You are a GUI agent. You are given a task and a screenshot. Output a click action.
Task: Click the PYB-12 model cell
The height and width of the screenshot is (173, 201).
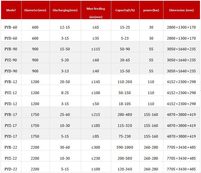point(11,82)
